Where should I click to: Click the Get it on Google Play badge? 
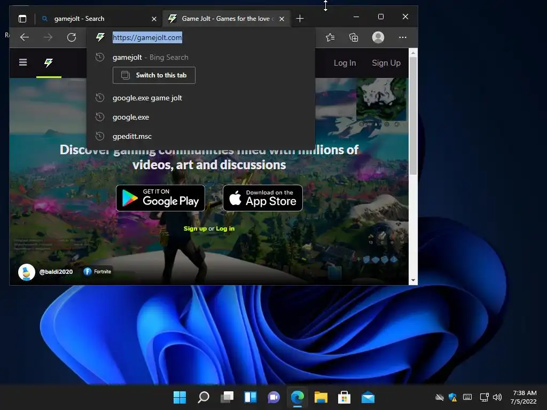pyautogui.click(x=160, y=198)
